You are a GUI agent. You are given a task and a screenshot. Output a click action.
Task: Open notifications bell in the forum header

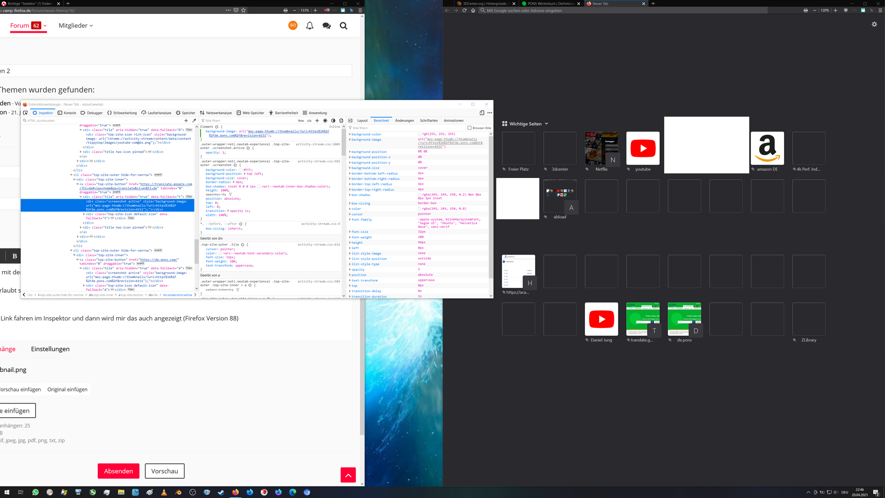pos(310,26)
